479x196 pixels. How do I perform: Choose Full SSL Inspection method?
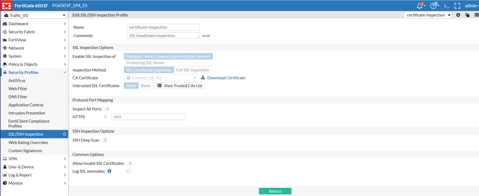(193, 70)
